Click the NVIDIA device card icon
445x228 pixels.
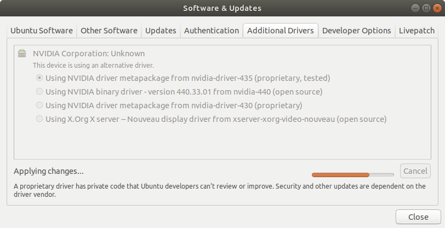point(22,53)
